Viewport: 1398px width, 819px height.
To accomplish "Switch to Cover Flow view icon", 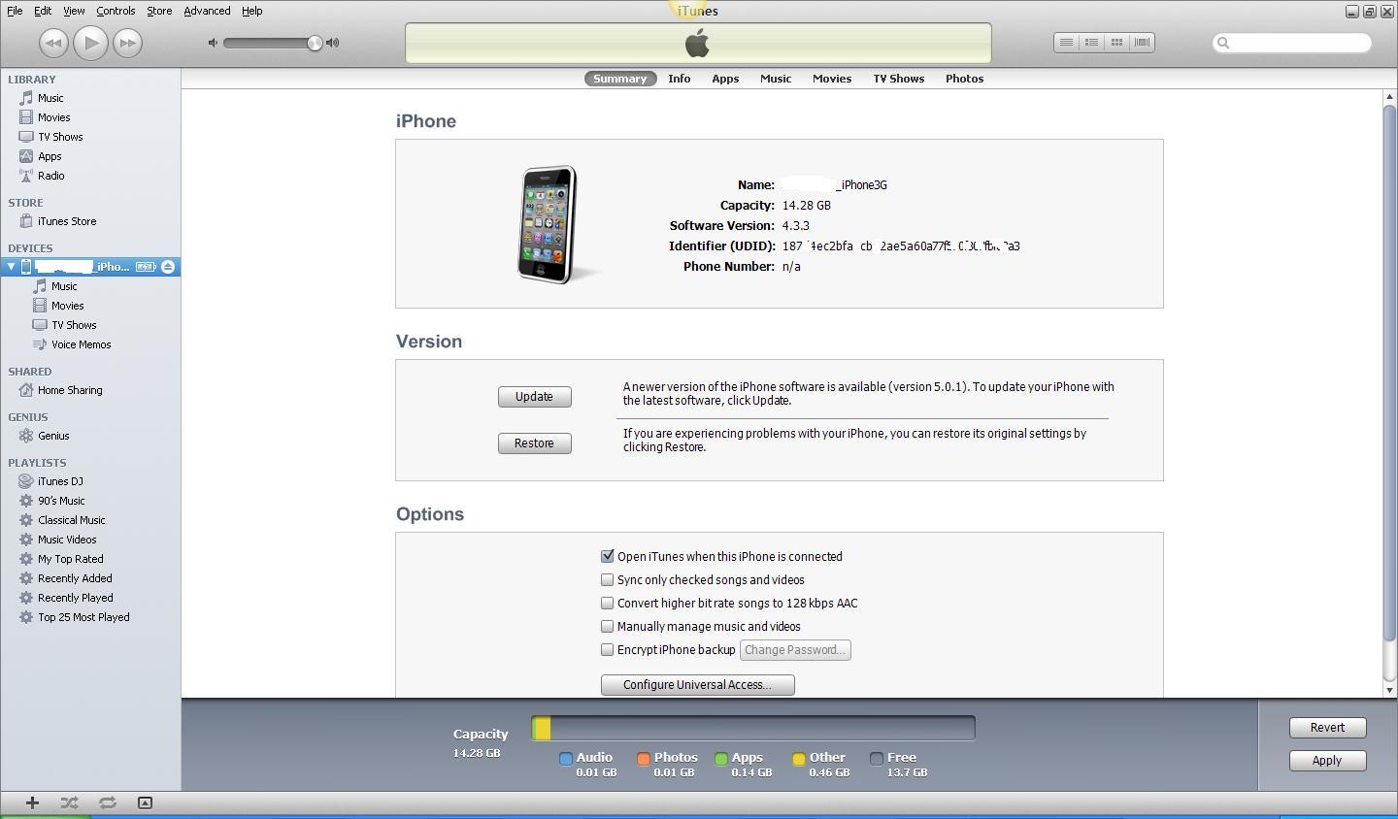I will [1142, 42].
